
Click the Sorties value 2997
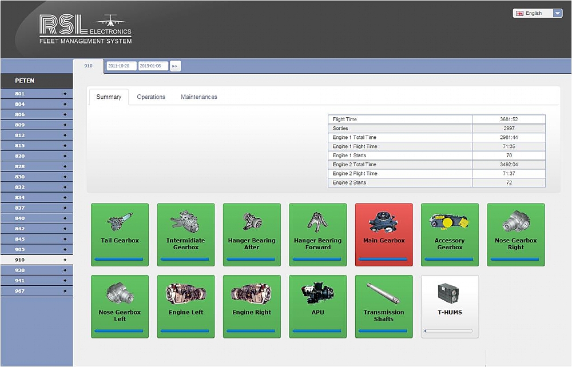tap(509, 129)
